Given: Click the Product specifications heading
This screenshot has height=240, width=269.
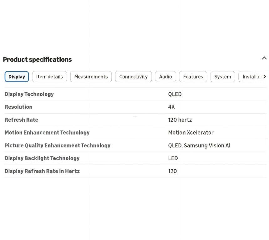Looking at the screenshot, I should (38, 59).
